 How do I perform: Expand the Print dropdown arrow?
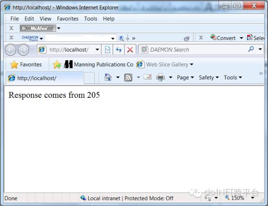point(170,77)
